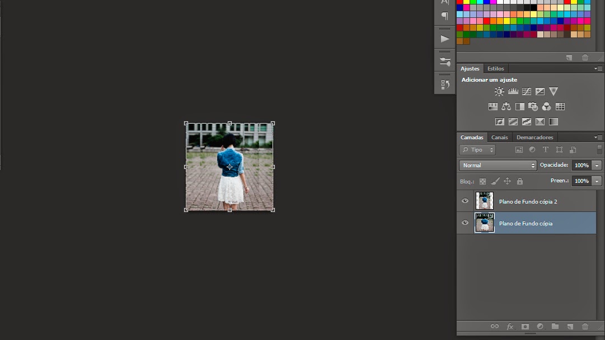Image resolution: width=605 pixels, height=340 pixels.
Task: Toggle lock all padlock icon
Action: tap(520, 181)
